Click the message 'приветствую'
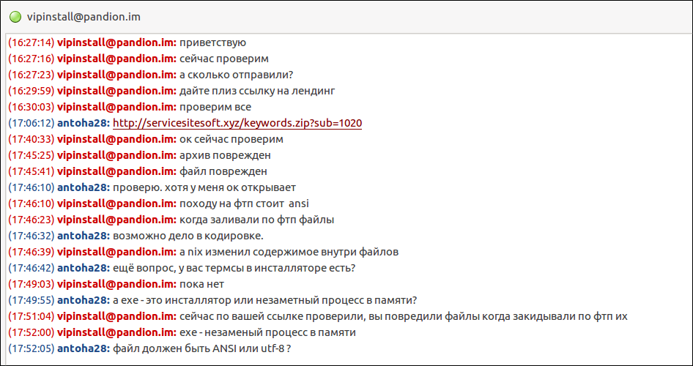The image size is (693, 366). 212,43
